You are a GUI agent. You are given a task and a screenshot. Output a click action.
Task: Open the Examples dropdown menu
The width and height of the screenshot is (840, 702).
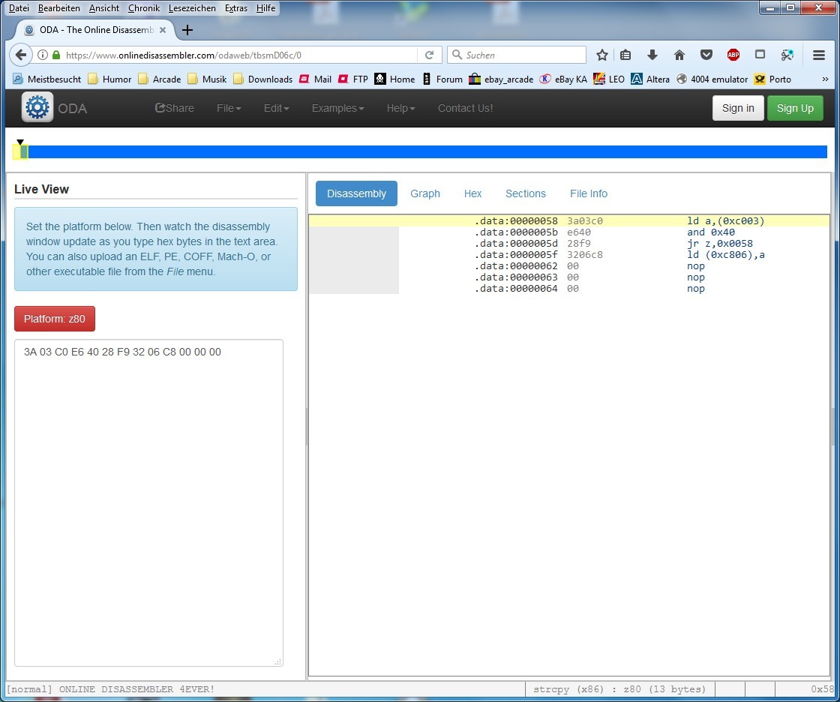[x=337, y=108]
